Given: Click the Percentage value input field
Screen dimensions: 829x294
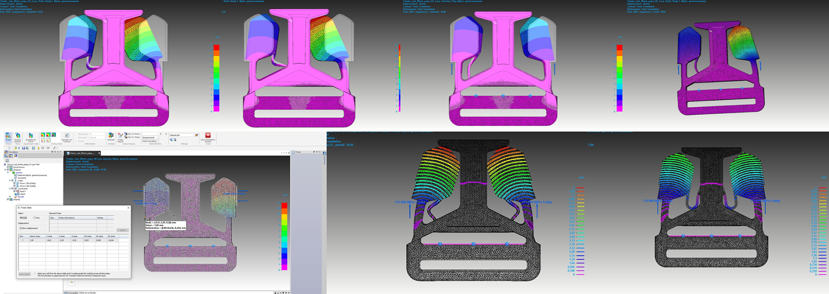Looking at the screenshot, I should coord(97,134).
